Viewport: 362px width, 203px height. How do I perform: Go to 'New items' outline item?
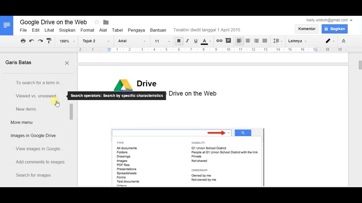point(26,109)
